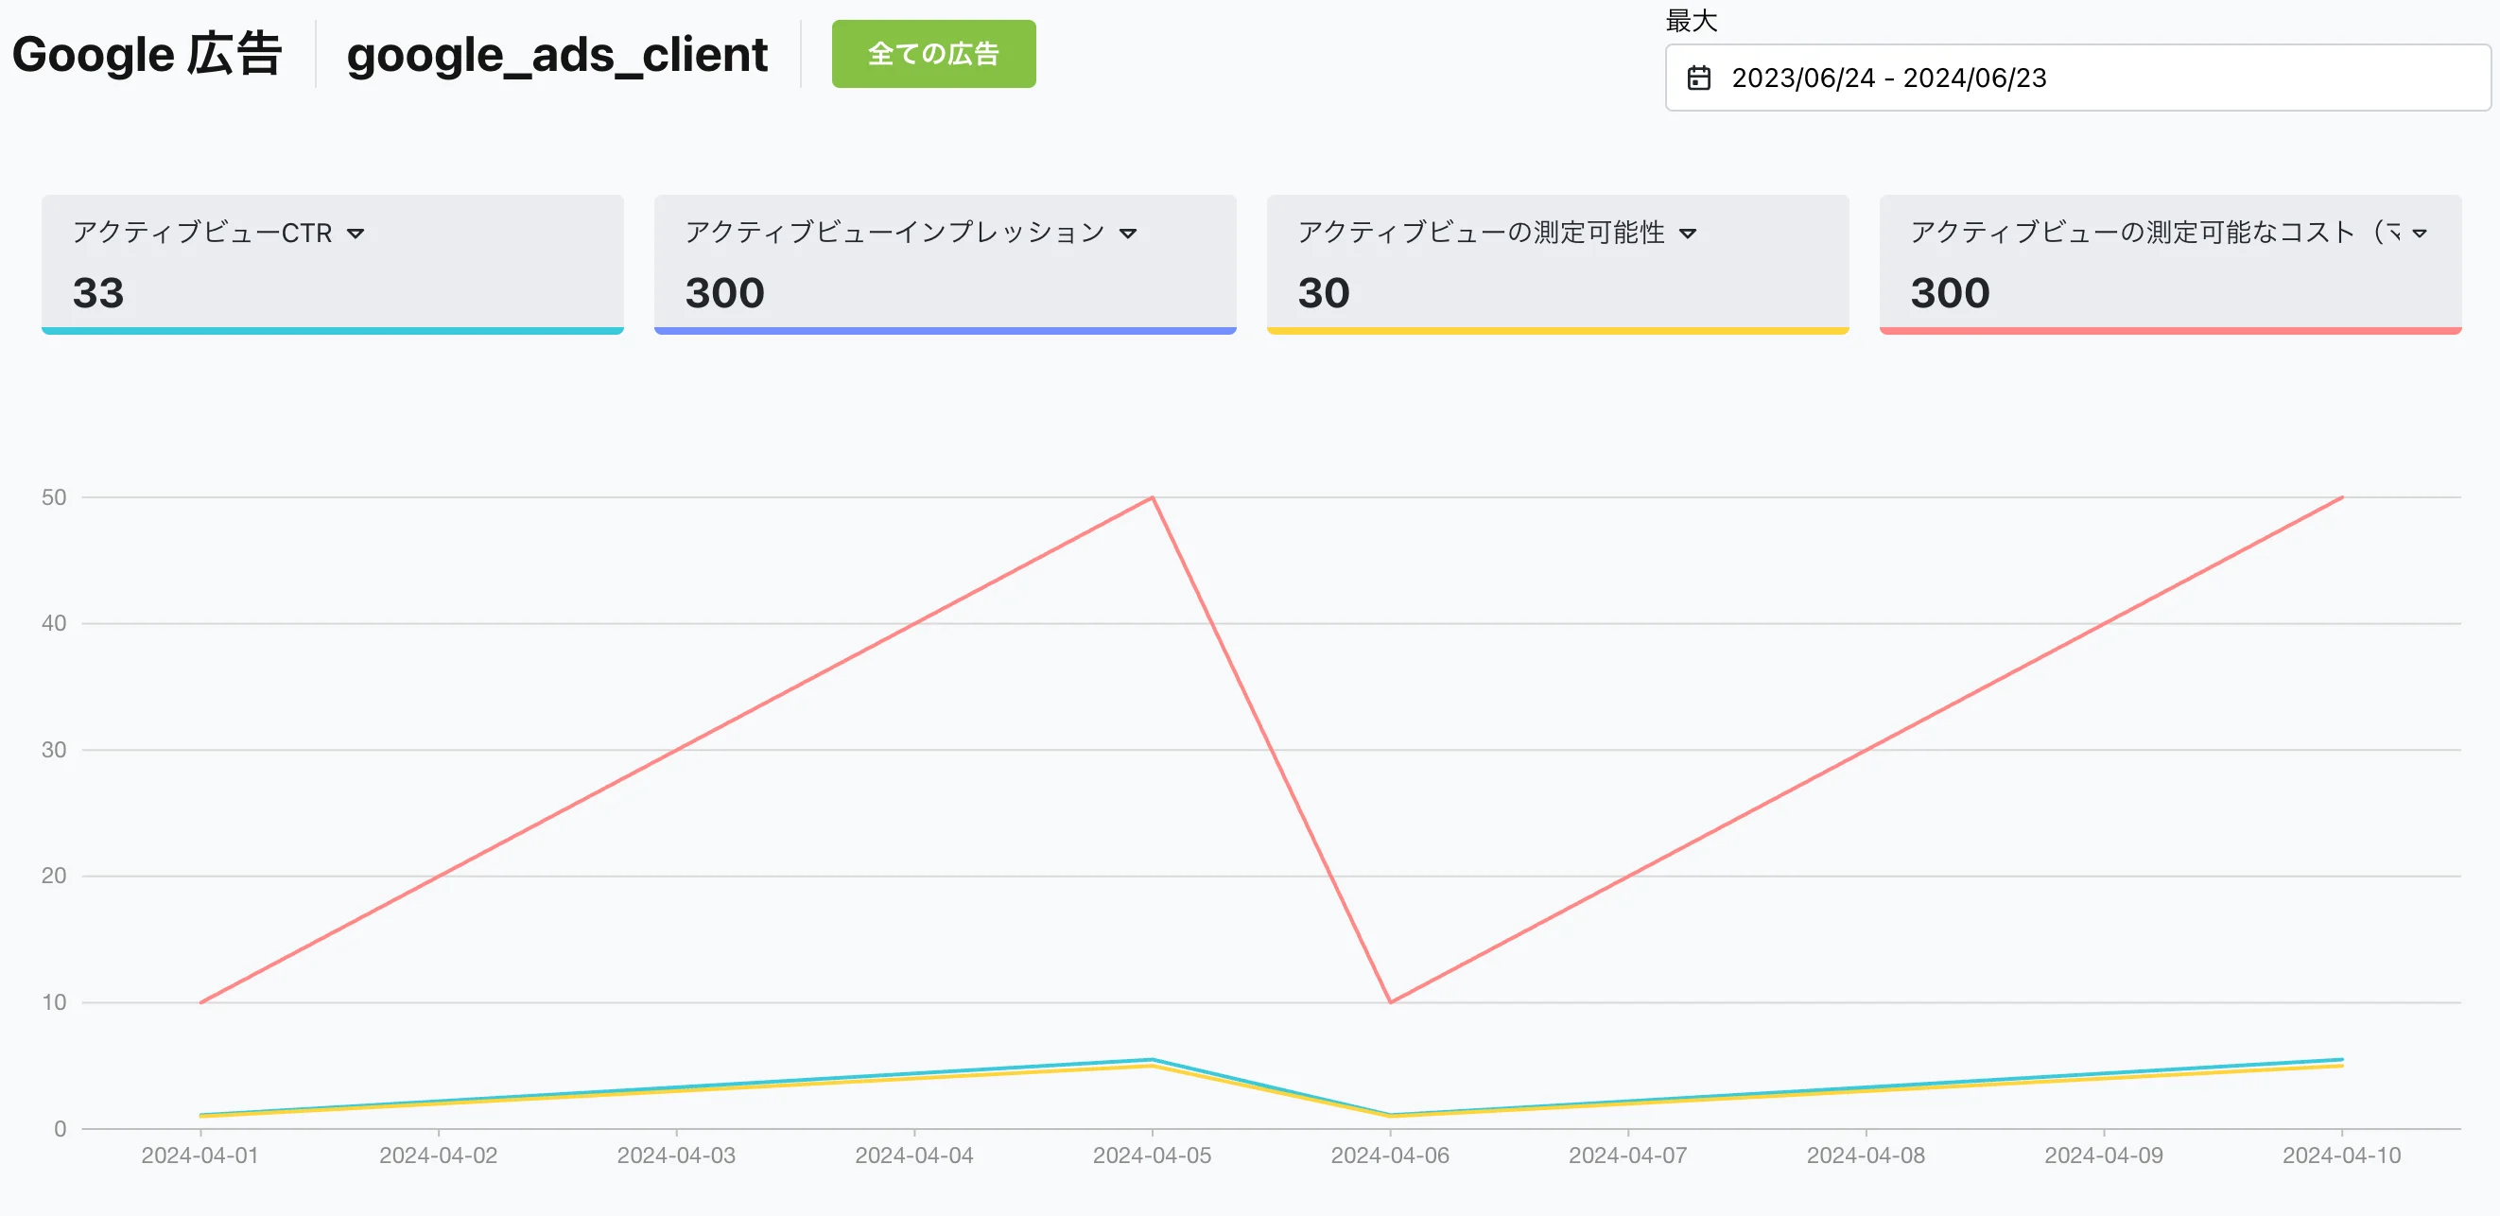
Task: Click the blue color bar under インプレッション card
Action: (945, 331)
